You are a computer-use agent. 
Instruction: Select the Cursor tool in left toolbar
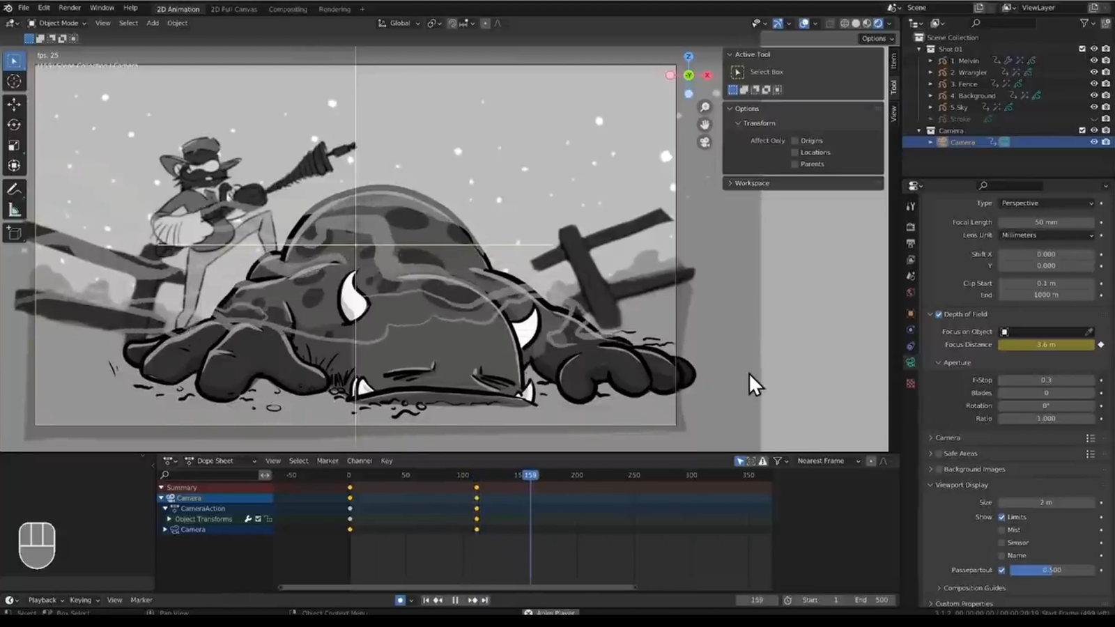(x=14, y=82)
